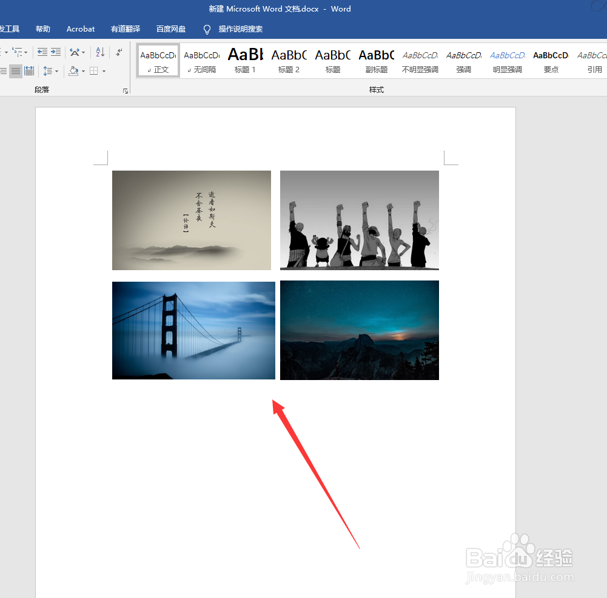607x598 pixels.
Task: Expand the Asian layout dropdown arrow
Action: coord(83,52)
